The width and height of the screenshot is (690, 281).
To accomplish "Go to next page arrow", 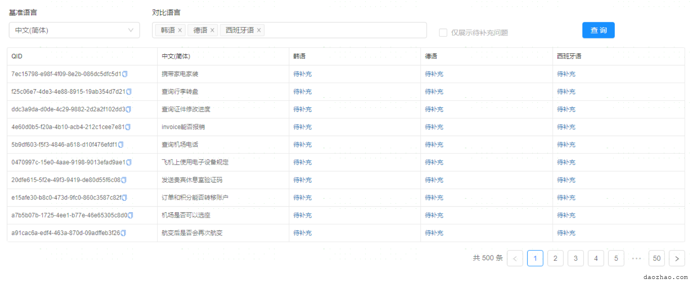I will point(677,258).
